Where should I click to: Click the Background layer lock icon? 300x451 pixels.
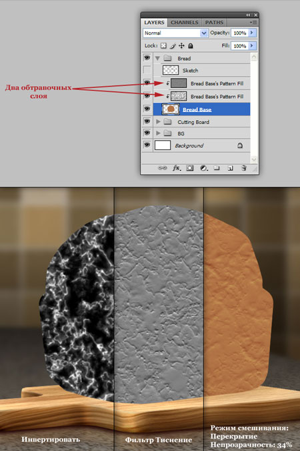(x=240, y=145)
